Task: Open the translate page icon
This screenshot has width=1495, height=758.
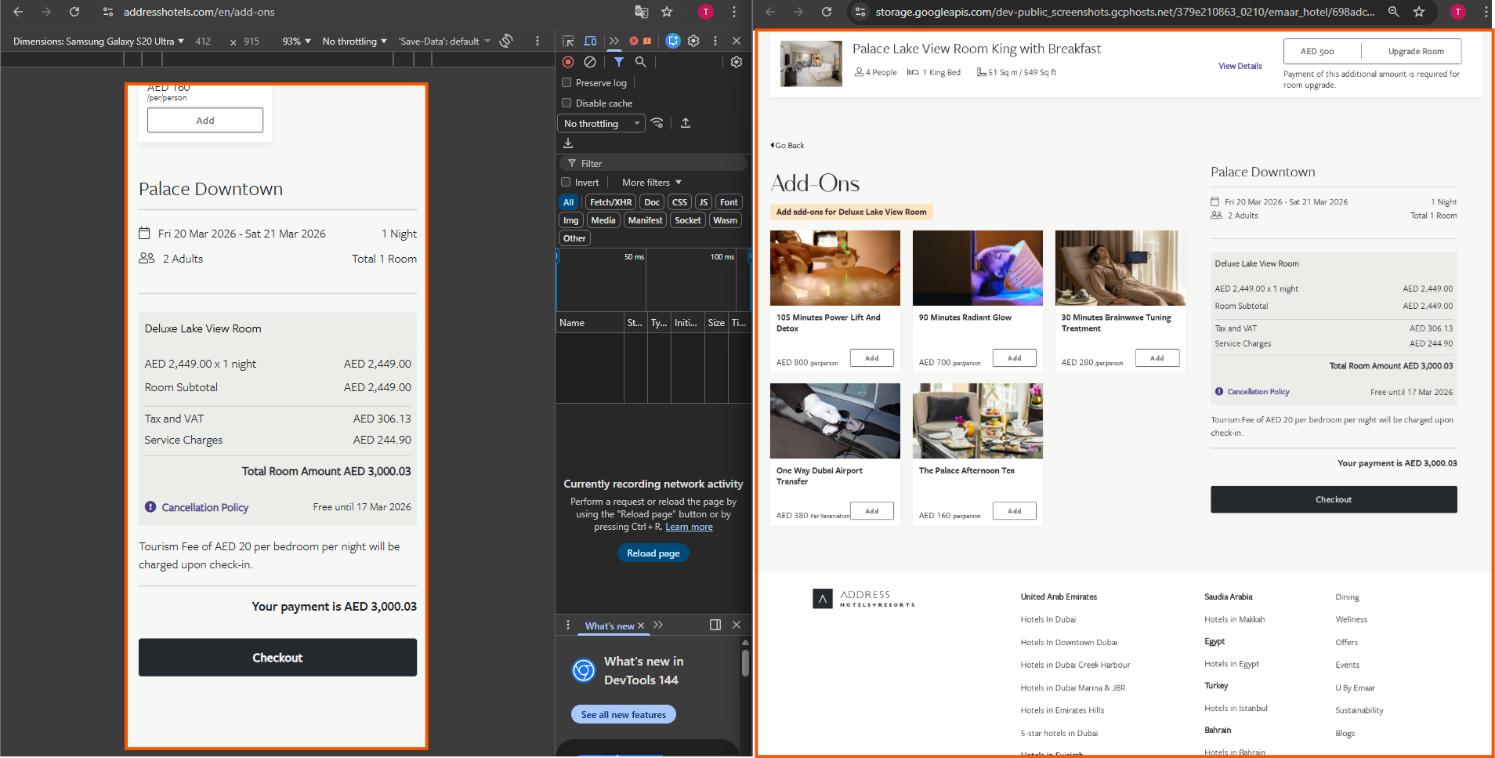Action: pos(641,12)
